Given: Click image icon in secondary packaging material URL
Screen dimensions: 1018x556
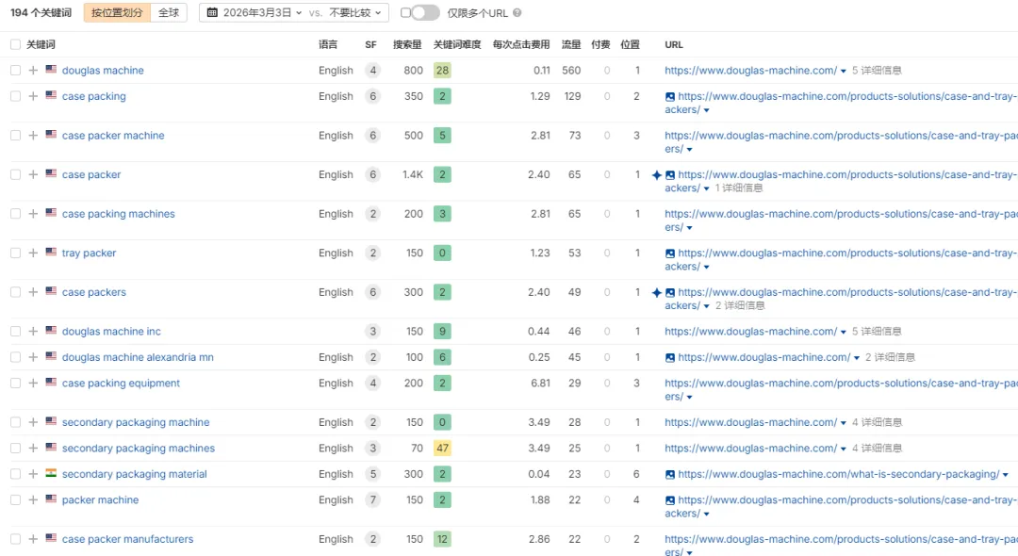Looking at the screenshot, I should pos(670,475).
